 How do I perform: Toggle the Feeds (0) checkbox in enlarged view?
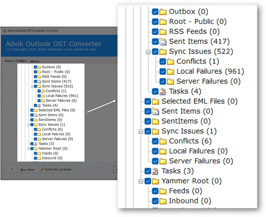click(155, 191)
